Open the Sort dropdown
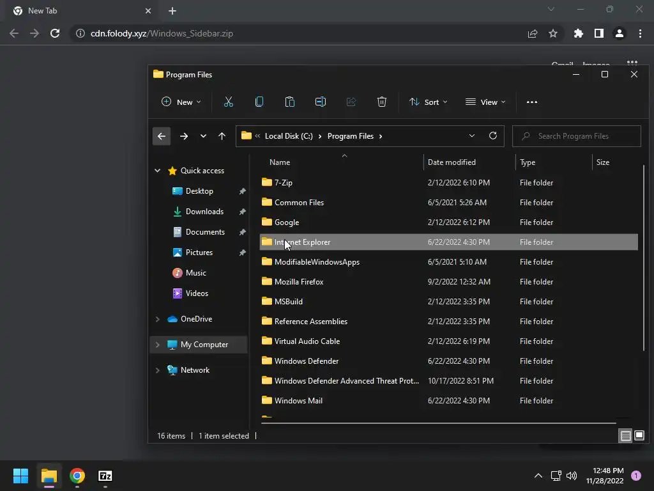The height and width of the screenshot is (491, 654). 429,102
